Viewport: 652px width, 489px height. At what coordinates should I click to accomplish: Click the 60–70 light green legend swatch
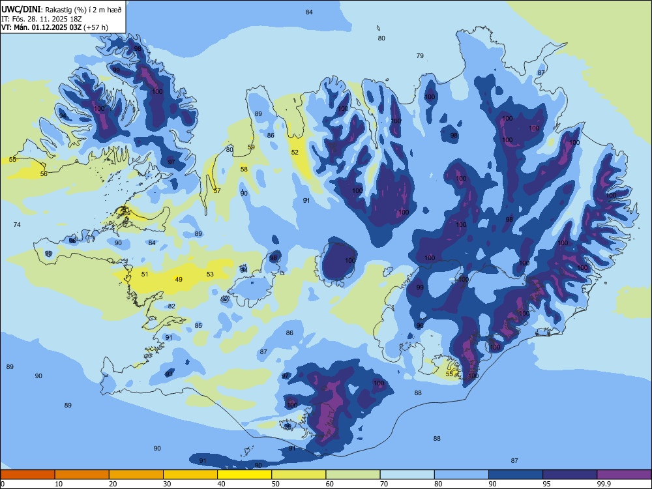coord(353,475)
